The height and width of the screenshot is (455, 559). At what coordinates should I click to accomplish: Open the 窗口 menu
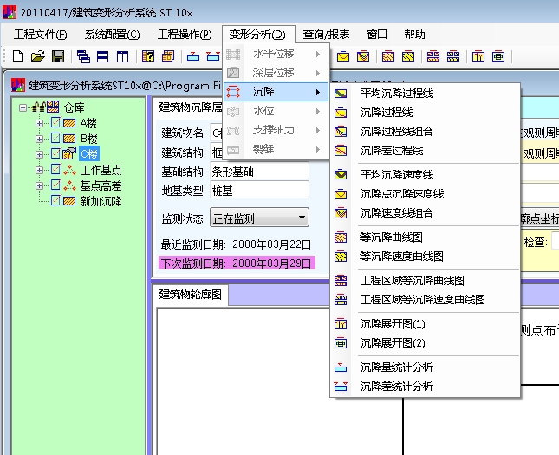point(377,35)
